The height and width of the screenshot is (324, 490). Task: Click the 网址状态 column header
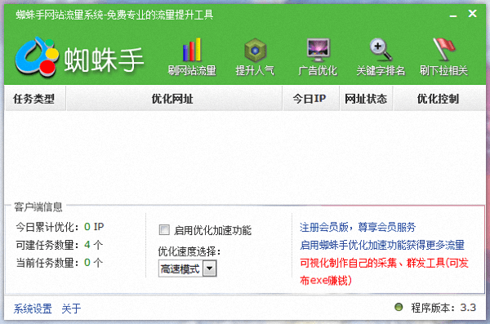pyautogui.click(x=366, y=99)
